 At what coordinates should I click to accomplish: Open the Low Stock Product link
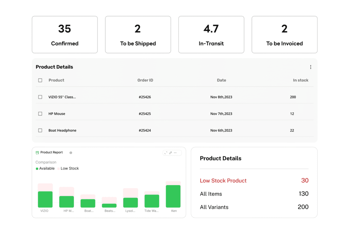(x=223, y=180)
